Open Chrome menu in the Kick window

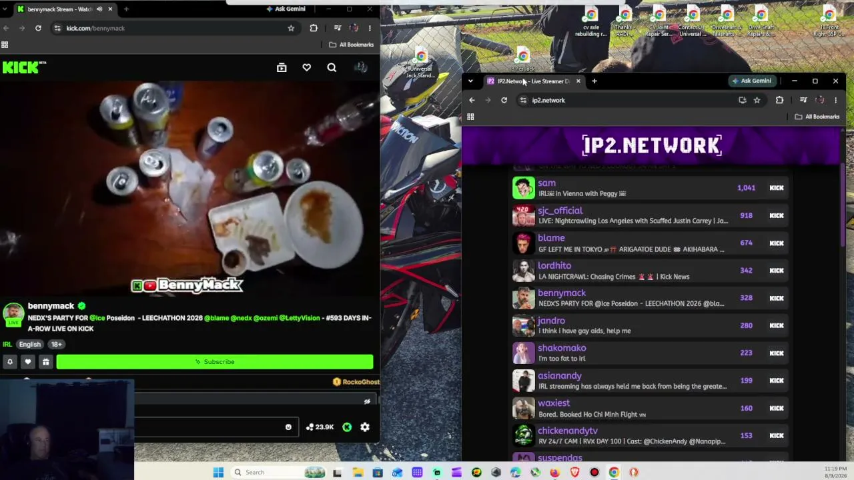[x=370, y=28]
